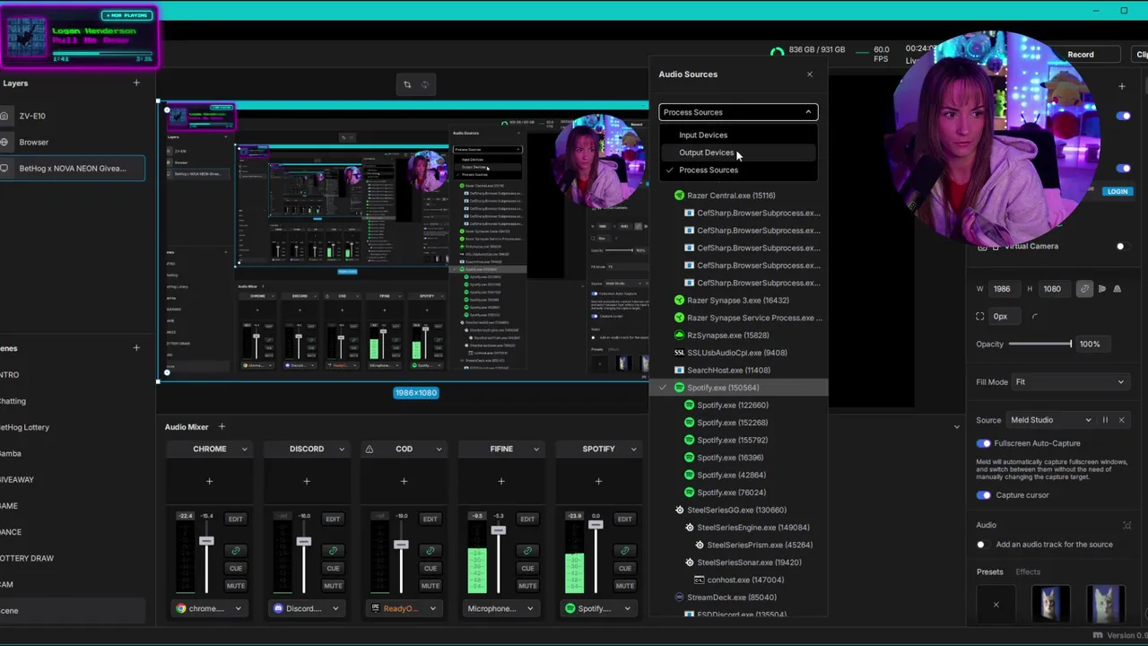Open the Microphone source selector dropdown
The image size is (1148, 646).
[x=501, y=608]
